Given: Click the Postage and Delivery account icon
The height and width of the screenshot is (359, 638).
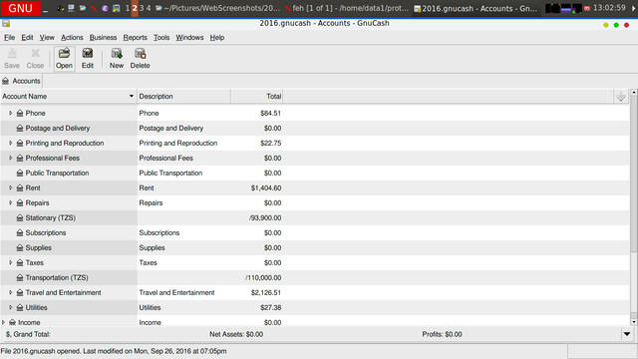Looking at the screenshot, I should [20, 129].
